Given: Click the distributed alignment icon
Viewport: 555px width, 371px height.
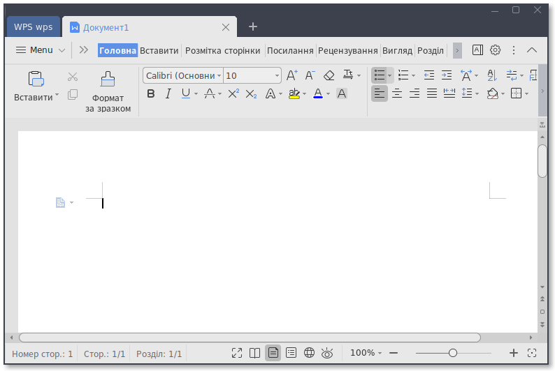Looking at the screenshot, I should click(x=449, y=93).
